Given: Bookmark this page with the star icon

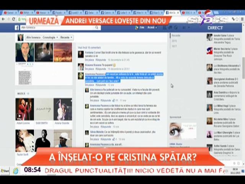Looking at the screenshot, I should [x=237, y=19].
